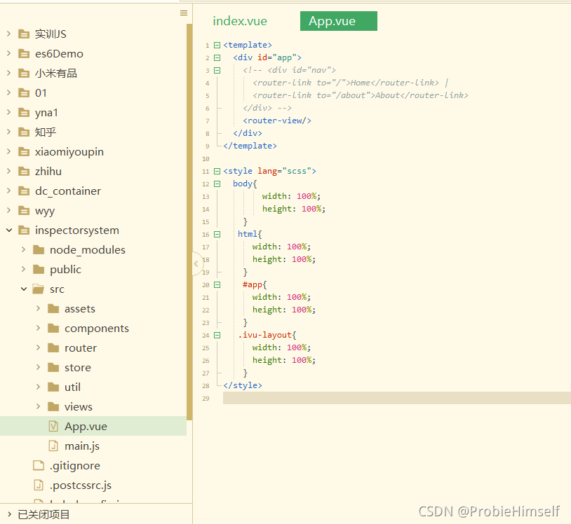The height and width of the screenshot is (524, 571).
Task: Expand the assets folder arrow
Action: click(x=39, y=309)
